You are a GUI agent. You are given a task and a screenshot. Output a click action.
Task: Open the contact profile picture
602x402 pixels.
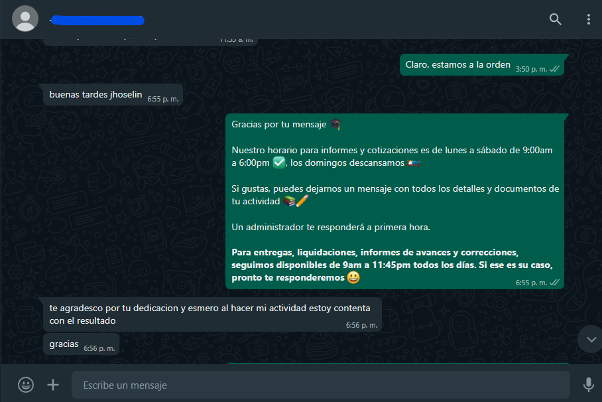[25, 19]
